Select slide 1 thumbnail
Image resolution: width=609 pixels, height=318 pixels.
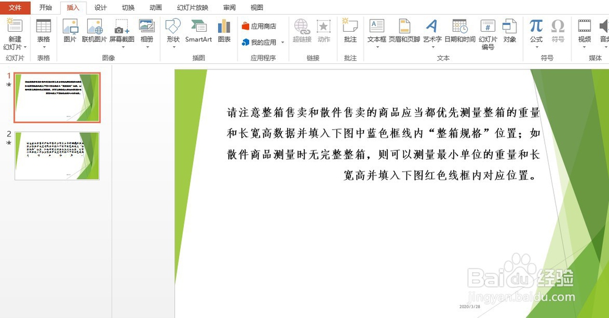coord(57,97)
